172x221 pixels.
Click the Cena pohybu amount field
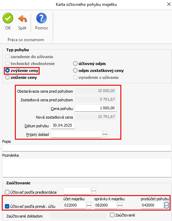(96, 108)
